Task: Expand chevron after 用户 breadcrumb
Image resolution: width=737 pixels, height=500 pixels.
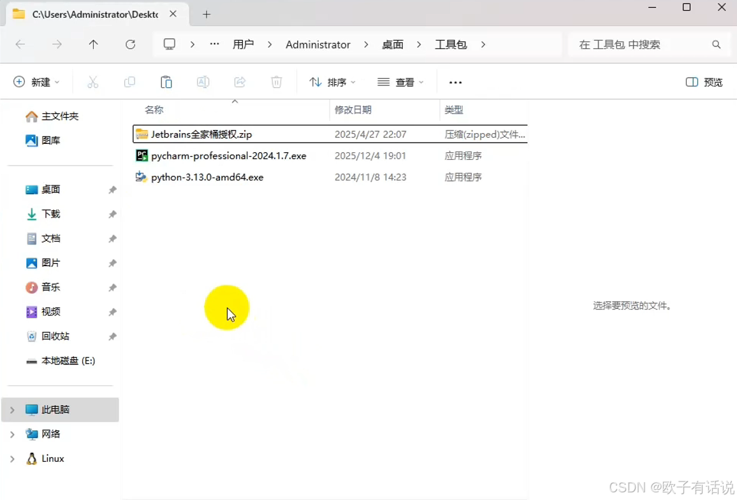Action: tap(269, 45)
